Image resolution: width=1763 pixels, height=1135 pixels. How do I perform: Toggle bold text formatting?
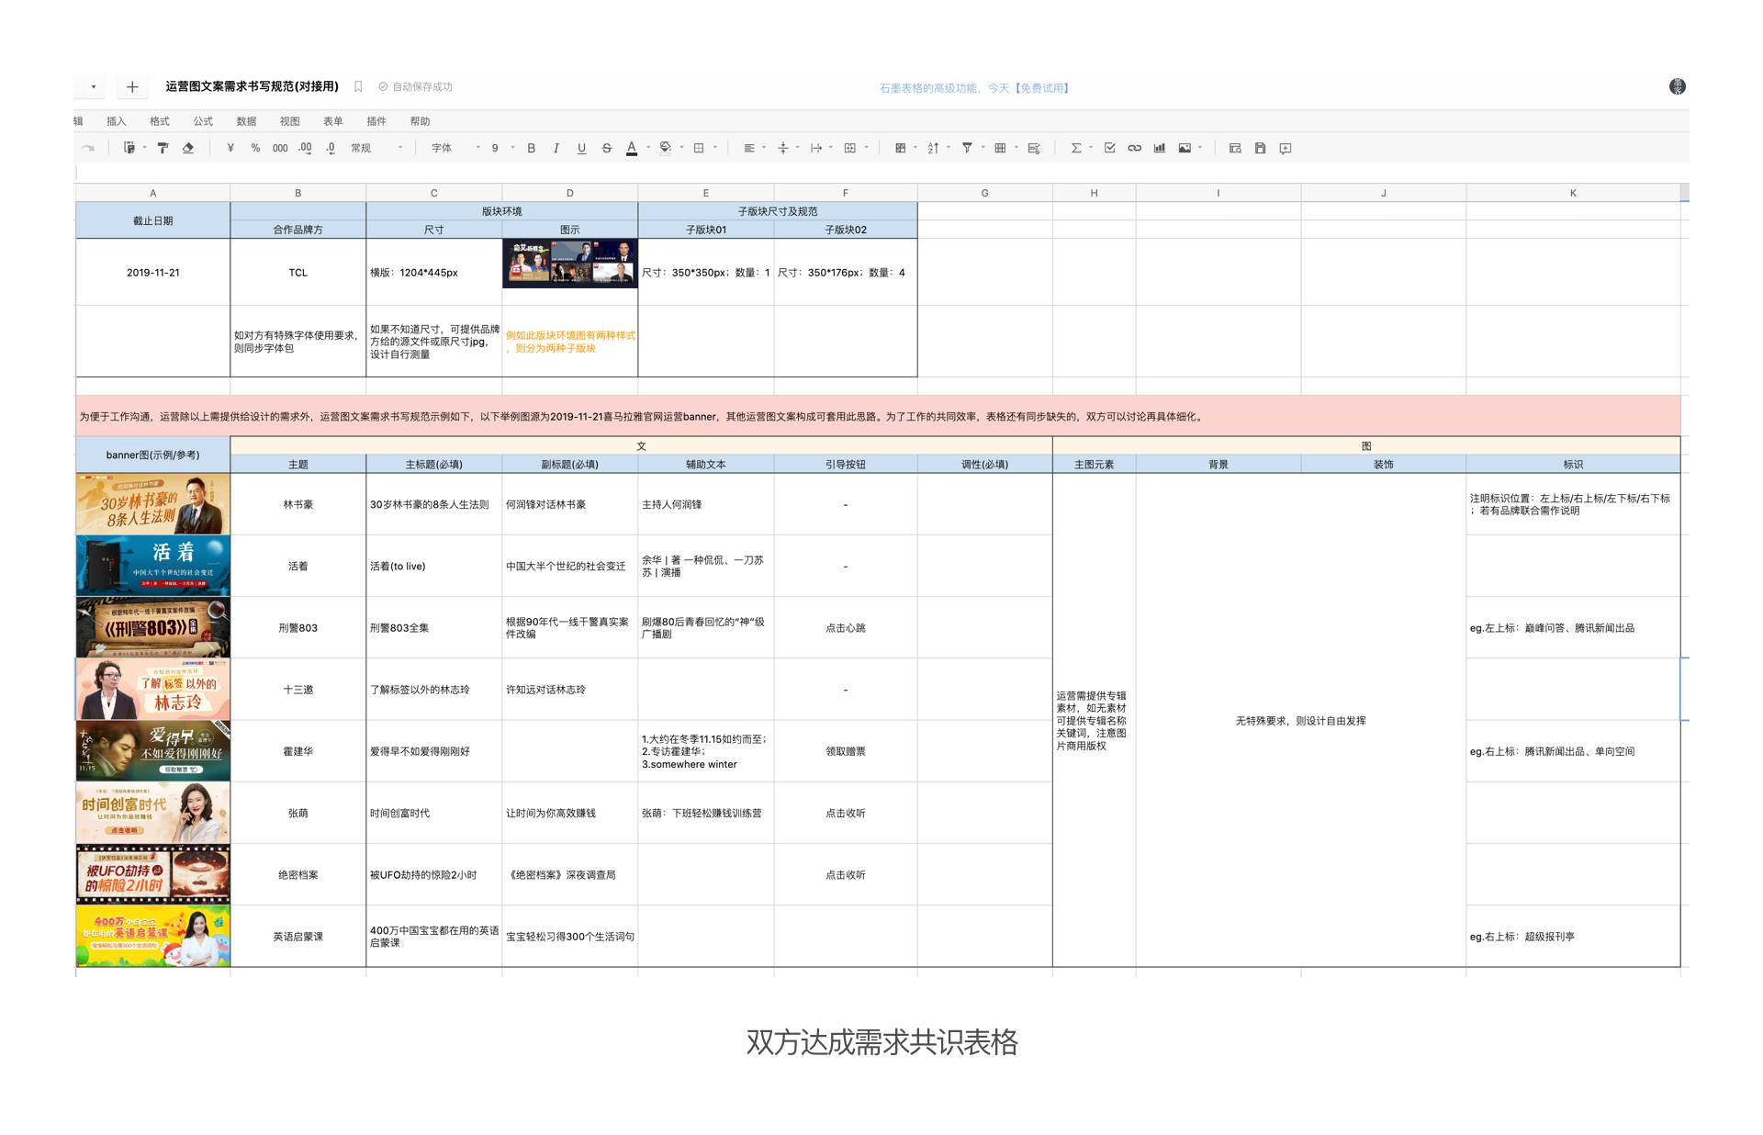pyautogui.click(x=531, y=148)
